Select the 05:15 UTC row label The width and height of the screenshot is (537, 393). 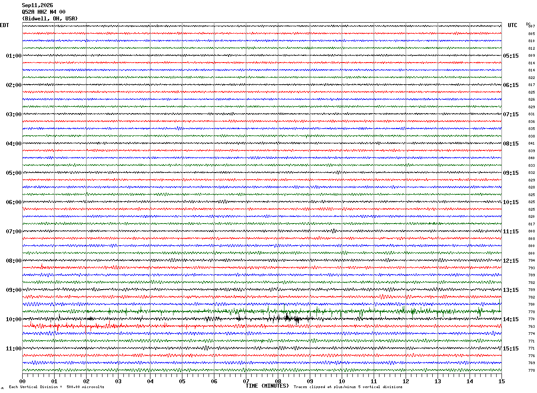click(x=511, y=56)
